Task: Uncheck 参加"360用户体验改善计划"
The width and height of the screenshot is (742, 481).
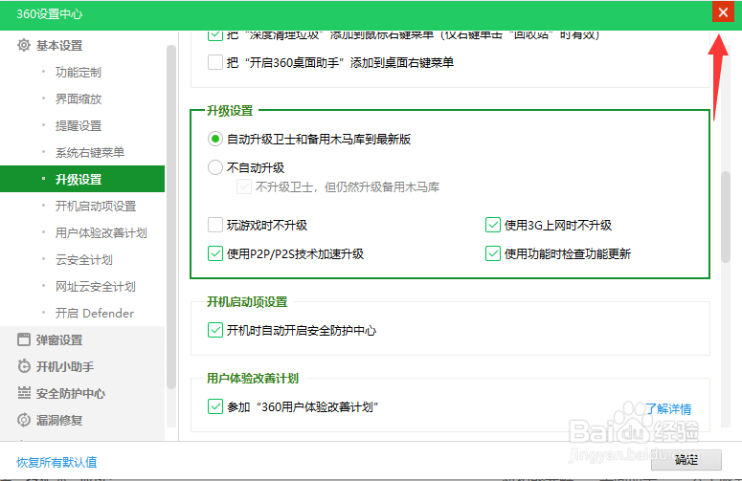Action: point(215,406)
